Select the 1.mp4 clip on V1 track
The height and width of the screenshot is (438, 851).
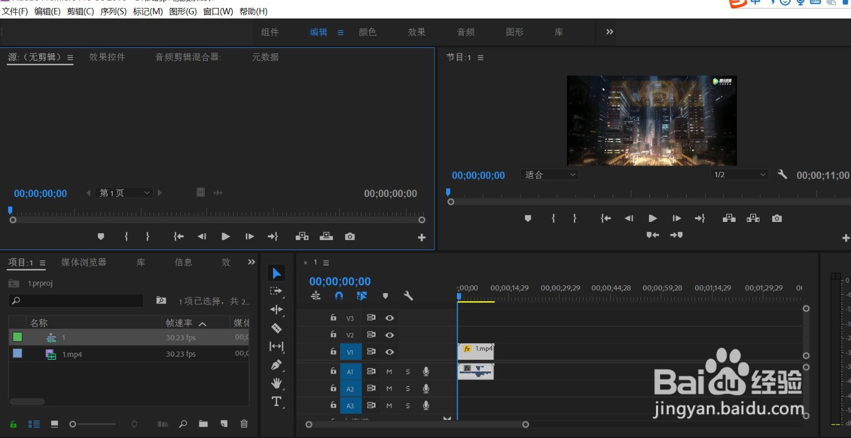476,351
